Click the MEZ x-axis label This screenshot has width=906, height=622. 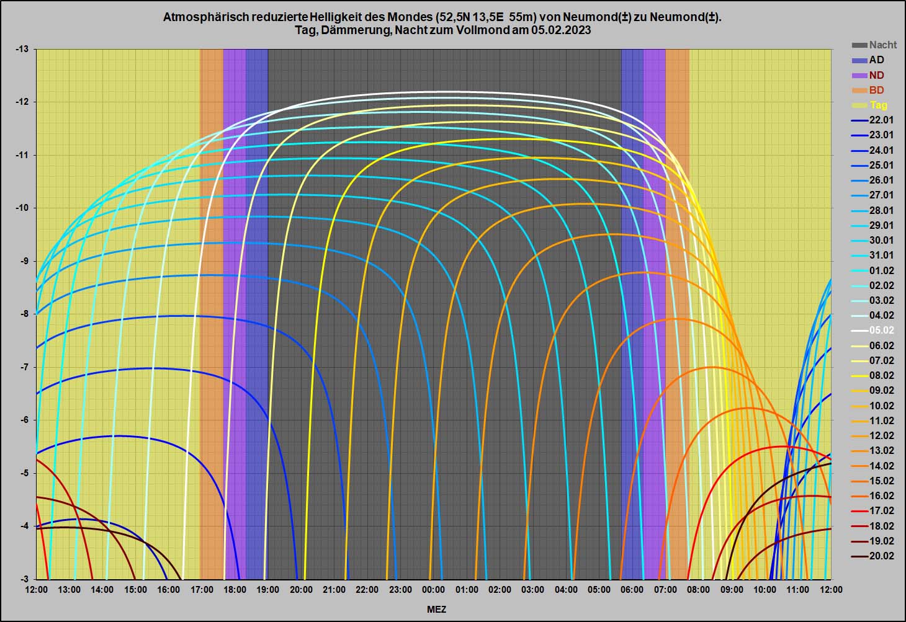tap(436, 610)
